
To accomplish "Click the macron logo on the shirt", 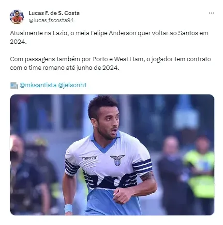I will [89, 158].
